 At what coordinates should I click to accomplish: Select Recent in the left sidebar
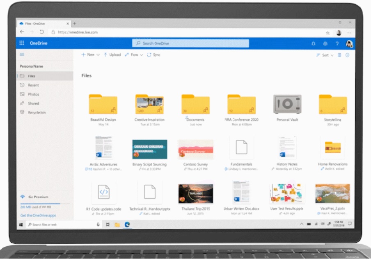(33, 85)
